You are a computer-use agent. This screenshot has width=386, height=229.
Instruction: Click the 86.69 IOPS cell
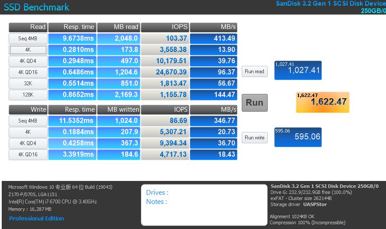(165, 121)
